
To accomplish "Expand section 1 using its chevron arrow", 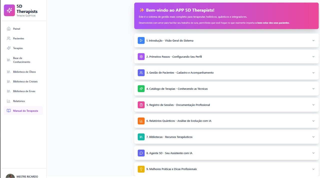I will click(x=313, y=41).
